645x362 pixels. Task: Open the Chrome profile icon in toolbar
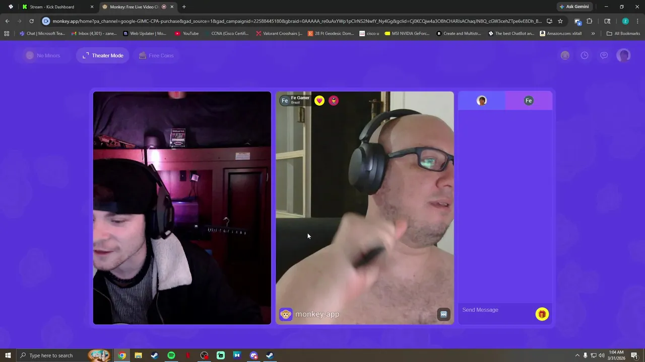(625, 21)
